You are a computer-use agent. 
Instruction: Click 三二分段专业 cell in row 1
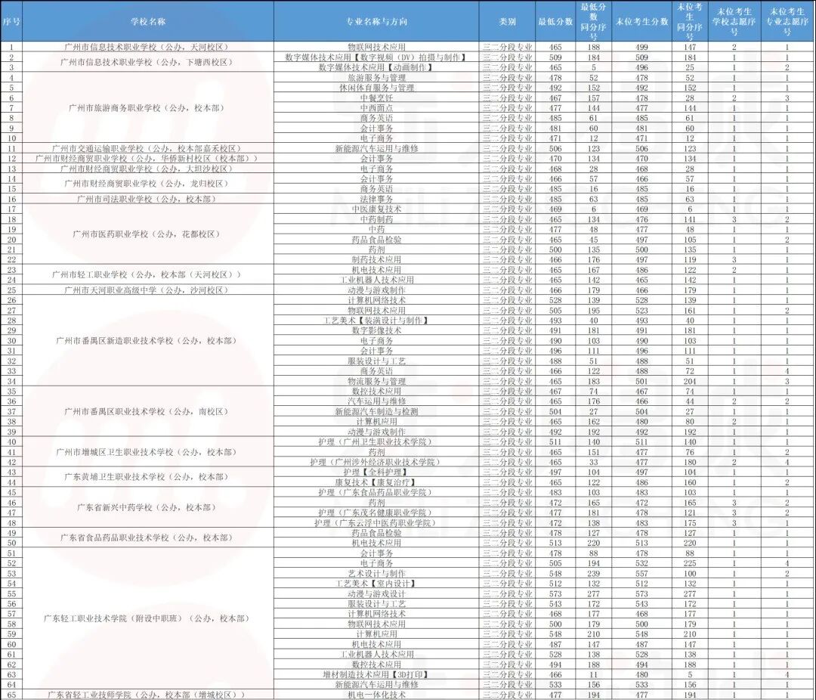tap(508, 47)
